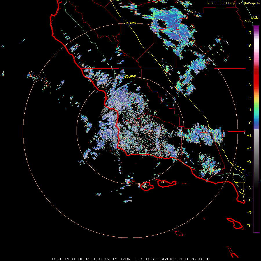The height and width of the screenshot is (261, 261).
Task: Click the 100 NMI range ring label
Action: (x=130, y=23)
